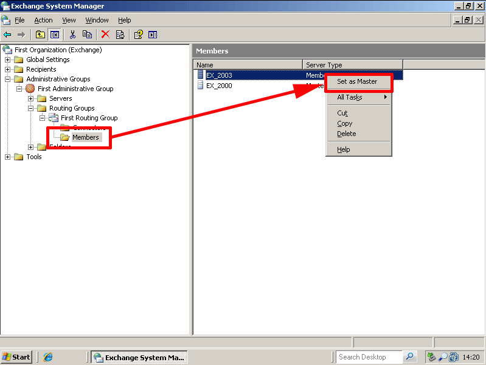
Task: Click the First Routing Group icon
Action: 54,118
